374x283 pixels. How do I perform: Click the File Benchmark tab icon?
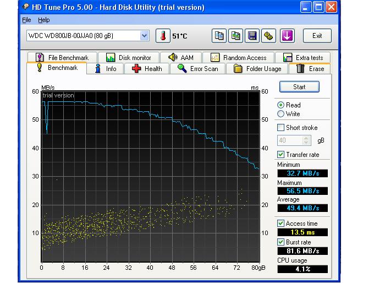(40, 58)
